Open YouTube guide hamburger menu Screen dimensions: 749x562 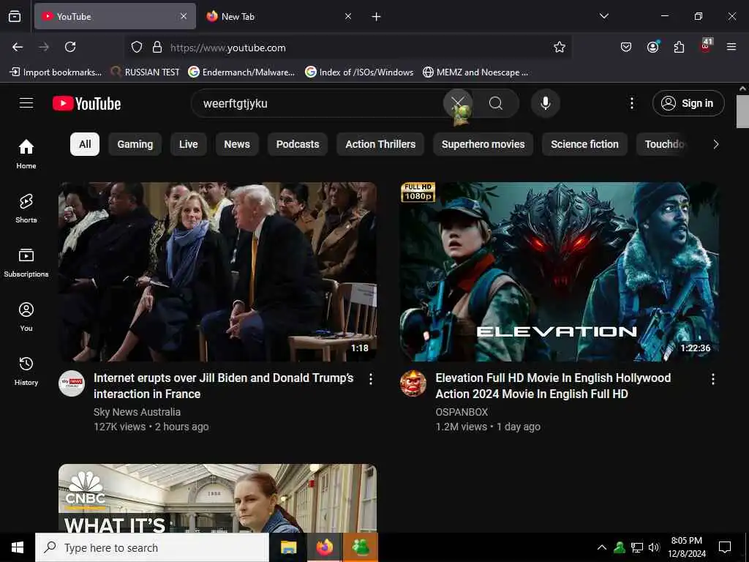pos(26,103)
